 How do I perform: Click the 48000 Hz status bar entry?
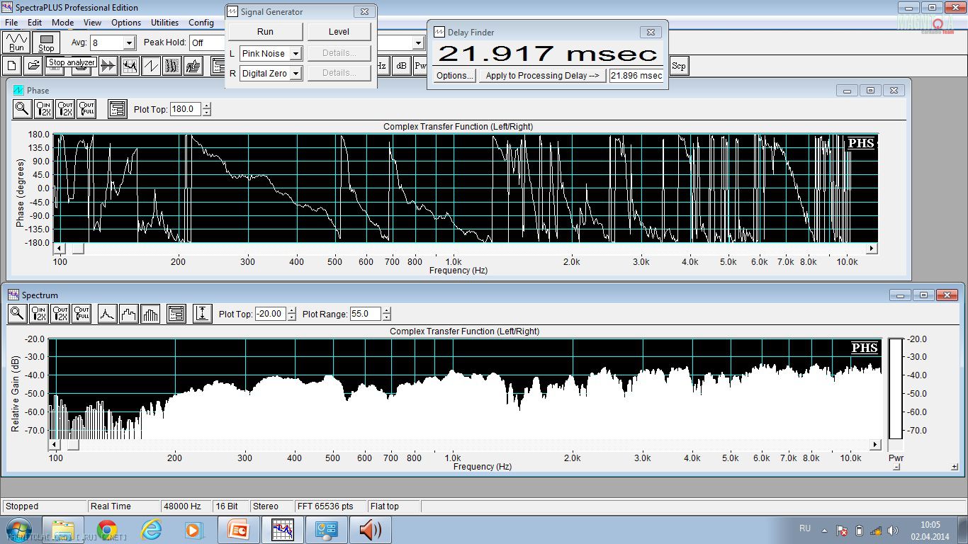click(x=186, y=506)
